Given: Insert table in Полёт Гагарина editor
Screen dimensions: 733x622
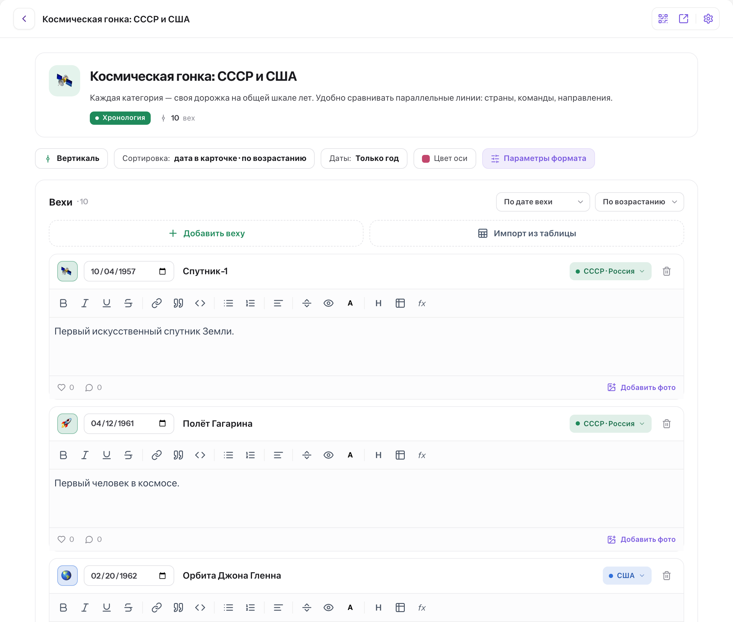Looking at the screenshot, I should click(x=400, y=455).
